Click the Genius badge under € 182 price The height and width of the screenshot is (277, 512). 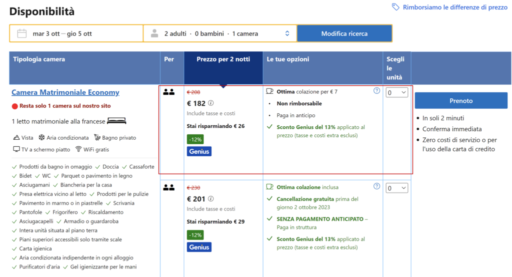point(199,151)
